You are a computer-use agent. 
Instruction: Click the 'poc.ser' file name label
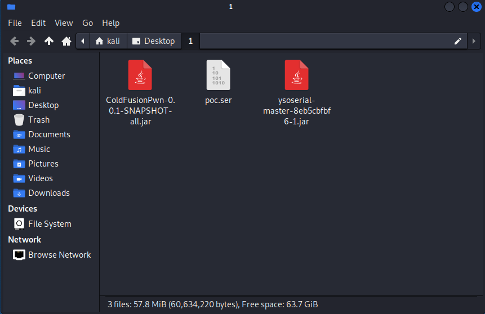[x=219, y=100]
